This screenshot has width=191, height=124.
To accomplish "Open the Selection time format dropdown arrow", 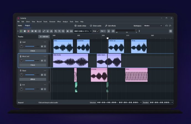I will click(141, 102).
